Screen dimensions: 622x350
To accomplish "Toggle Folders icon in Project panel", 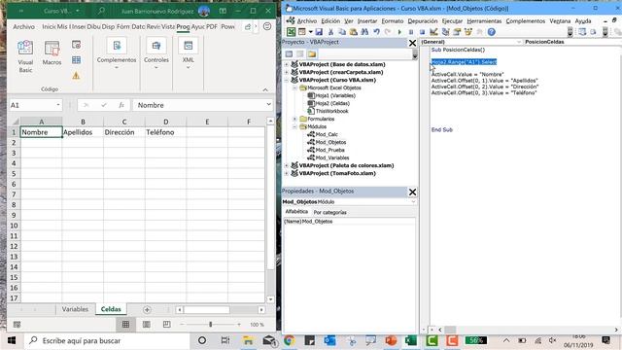I will (x=312, y=54).
